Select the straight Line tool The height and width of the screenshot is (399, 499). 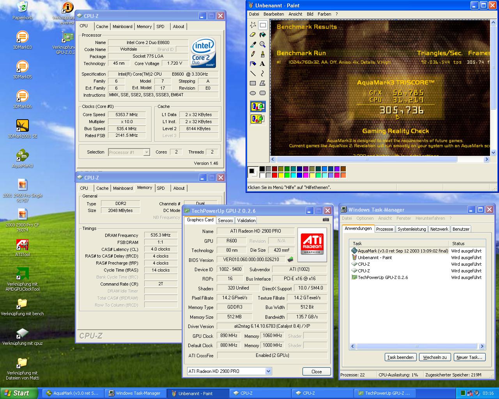coord(253,73)
